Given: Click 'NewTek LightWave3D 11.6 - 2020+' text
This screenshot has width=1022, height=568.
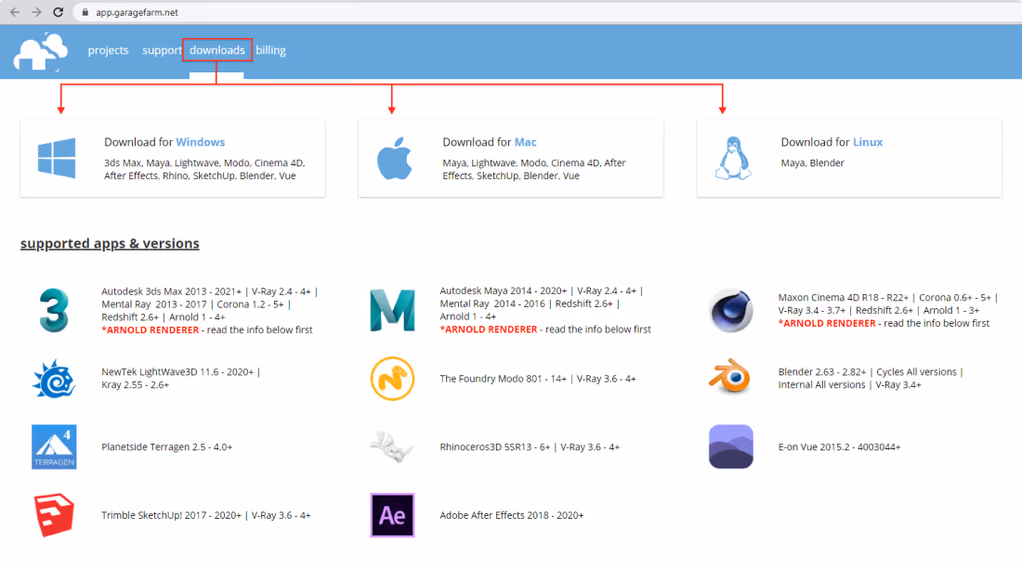Looking at the screenshot, I should tap(177, 372).
